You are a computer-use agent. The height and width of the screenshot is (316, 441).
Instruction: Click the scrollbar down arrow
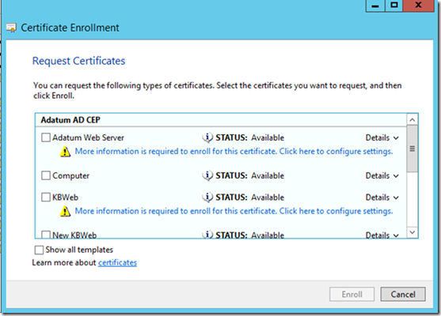click(x=412, y=232)
